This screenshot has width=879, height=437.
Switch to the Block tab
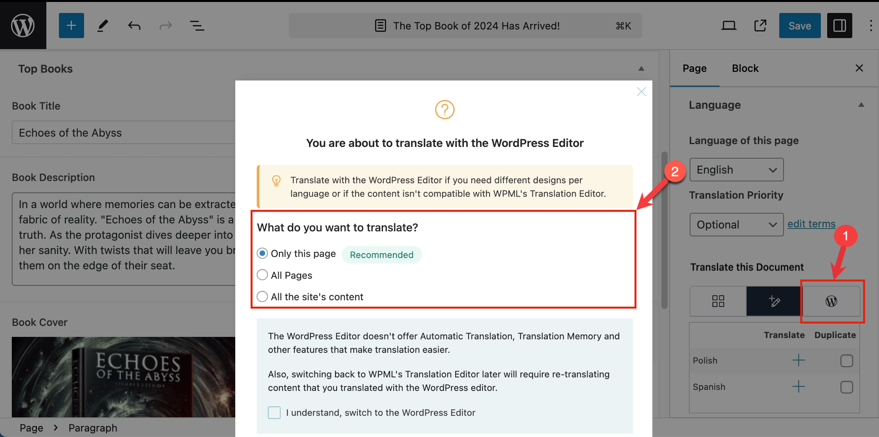(x=745, y=68)
